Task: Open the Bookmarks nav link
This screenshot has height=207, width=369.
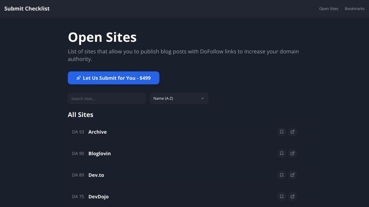Action: click(354, 9)
